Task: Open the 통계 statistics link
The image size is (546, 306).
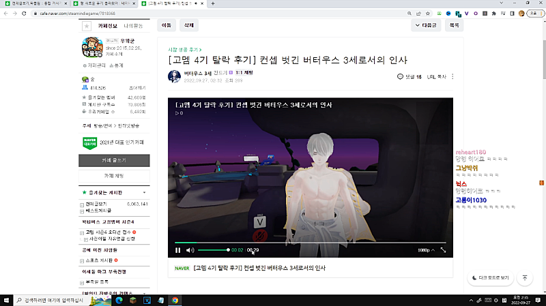Action: click(116, 65)
